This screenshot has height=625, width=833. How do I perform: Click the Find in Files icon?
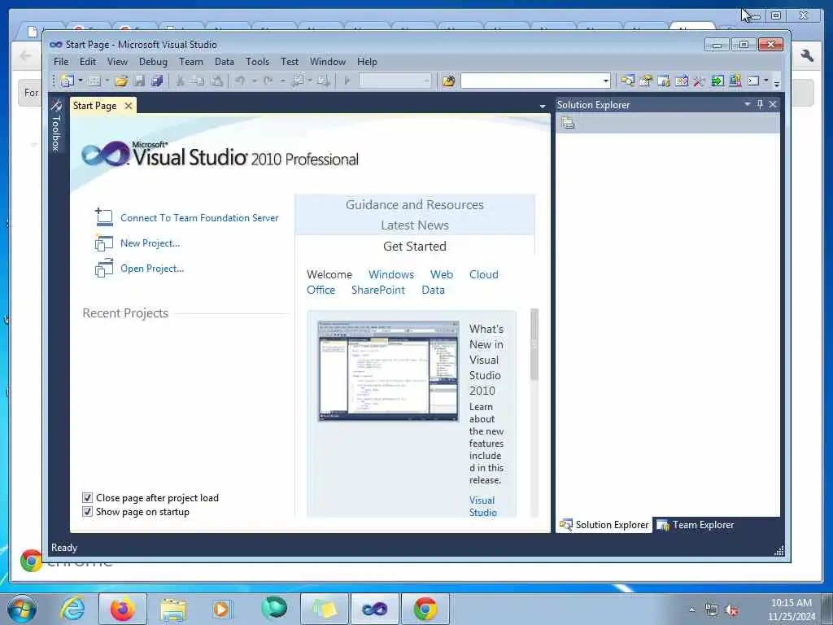449,81
